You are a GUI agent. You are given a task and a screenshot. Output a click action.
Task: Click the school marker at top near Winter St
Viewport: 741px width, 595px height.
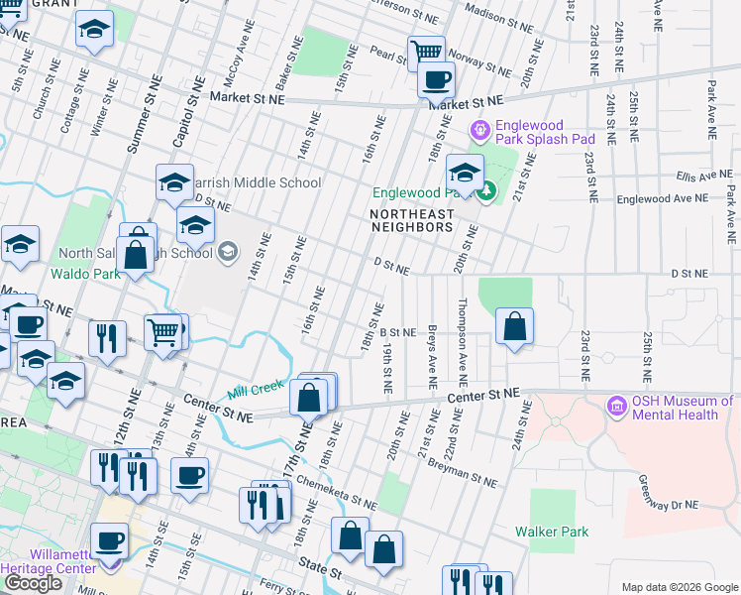94,30
